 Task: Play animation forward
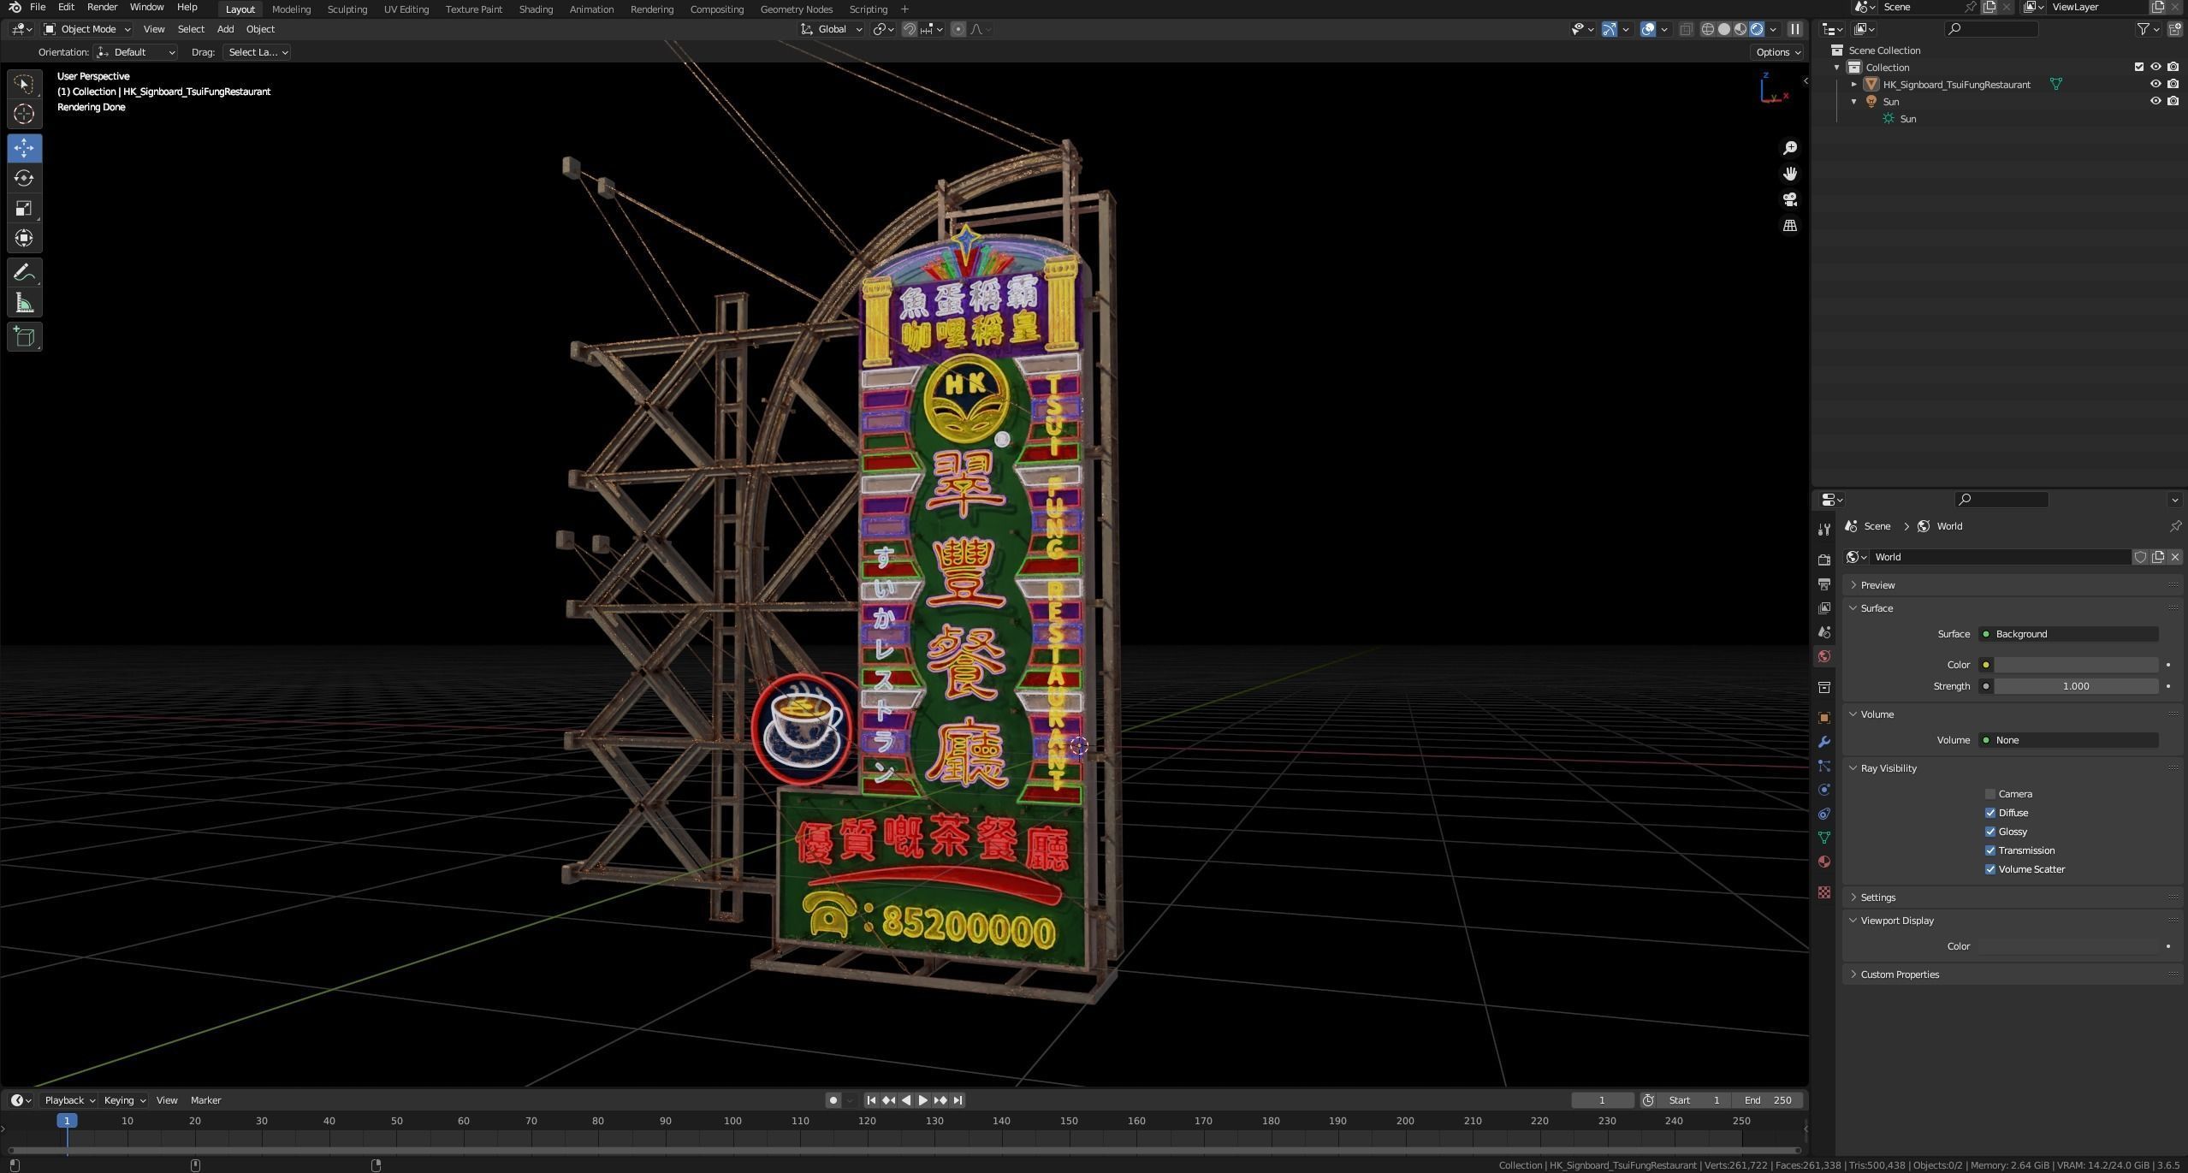pos(922,1100)
